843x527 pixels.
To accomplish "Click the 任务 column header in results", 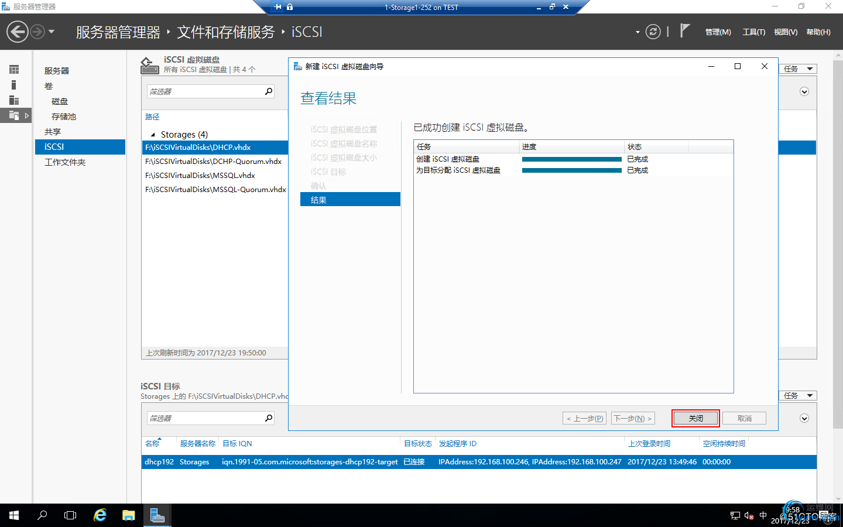I will click(x=467, y=147).
